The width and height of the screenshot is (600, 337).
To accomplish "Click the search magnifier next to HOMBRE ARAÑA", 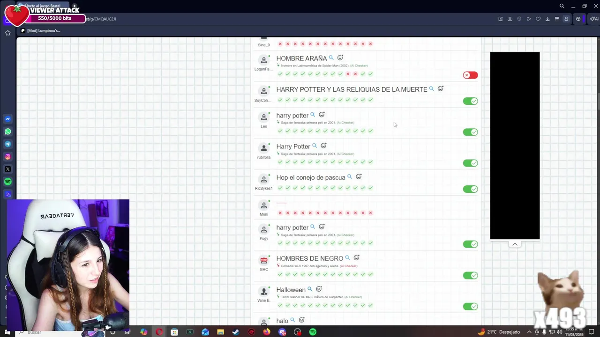I will (x=331, y=58).
